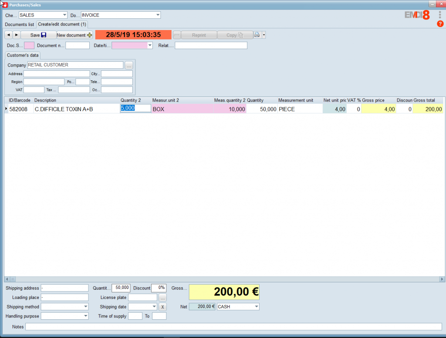Click the Save button
The image size is (446, 338).
(38, 35)
